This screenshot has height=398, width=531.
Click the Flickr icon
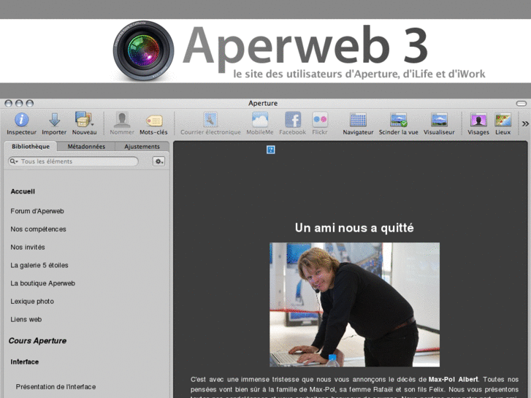point(320,120)
